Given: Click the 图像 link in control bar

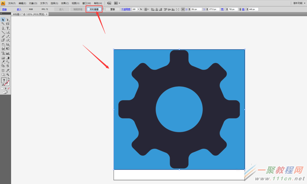Looking at the screenshot, I should click(x=4, y=10).
